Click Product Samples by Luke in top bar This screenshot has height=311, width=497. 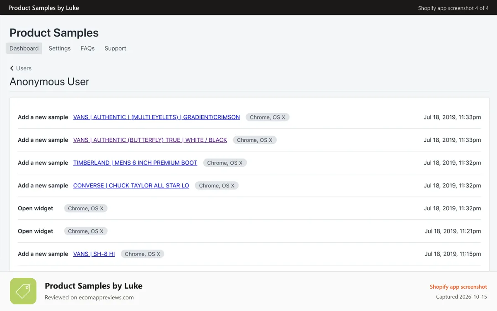point(43,7)
